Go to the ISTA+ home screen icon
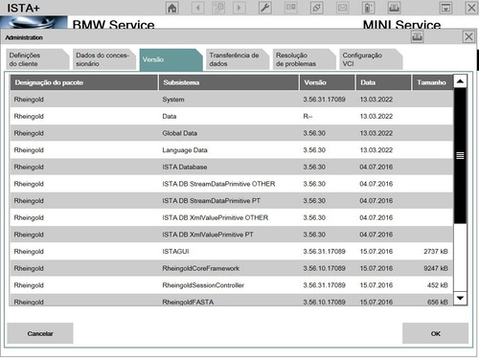 point(172,8)
